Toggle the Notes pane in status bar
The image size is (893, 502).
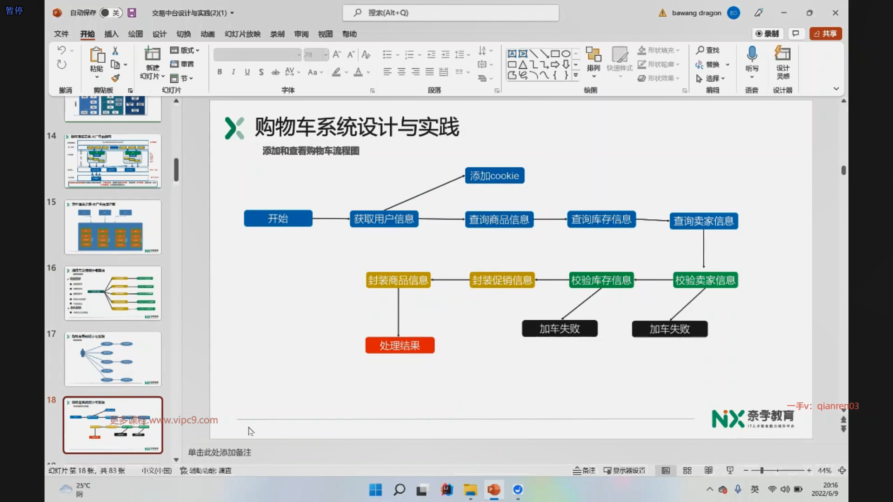(584, 470)
